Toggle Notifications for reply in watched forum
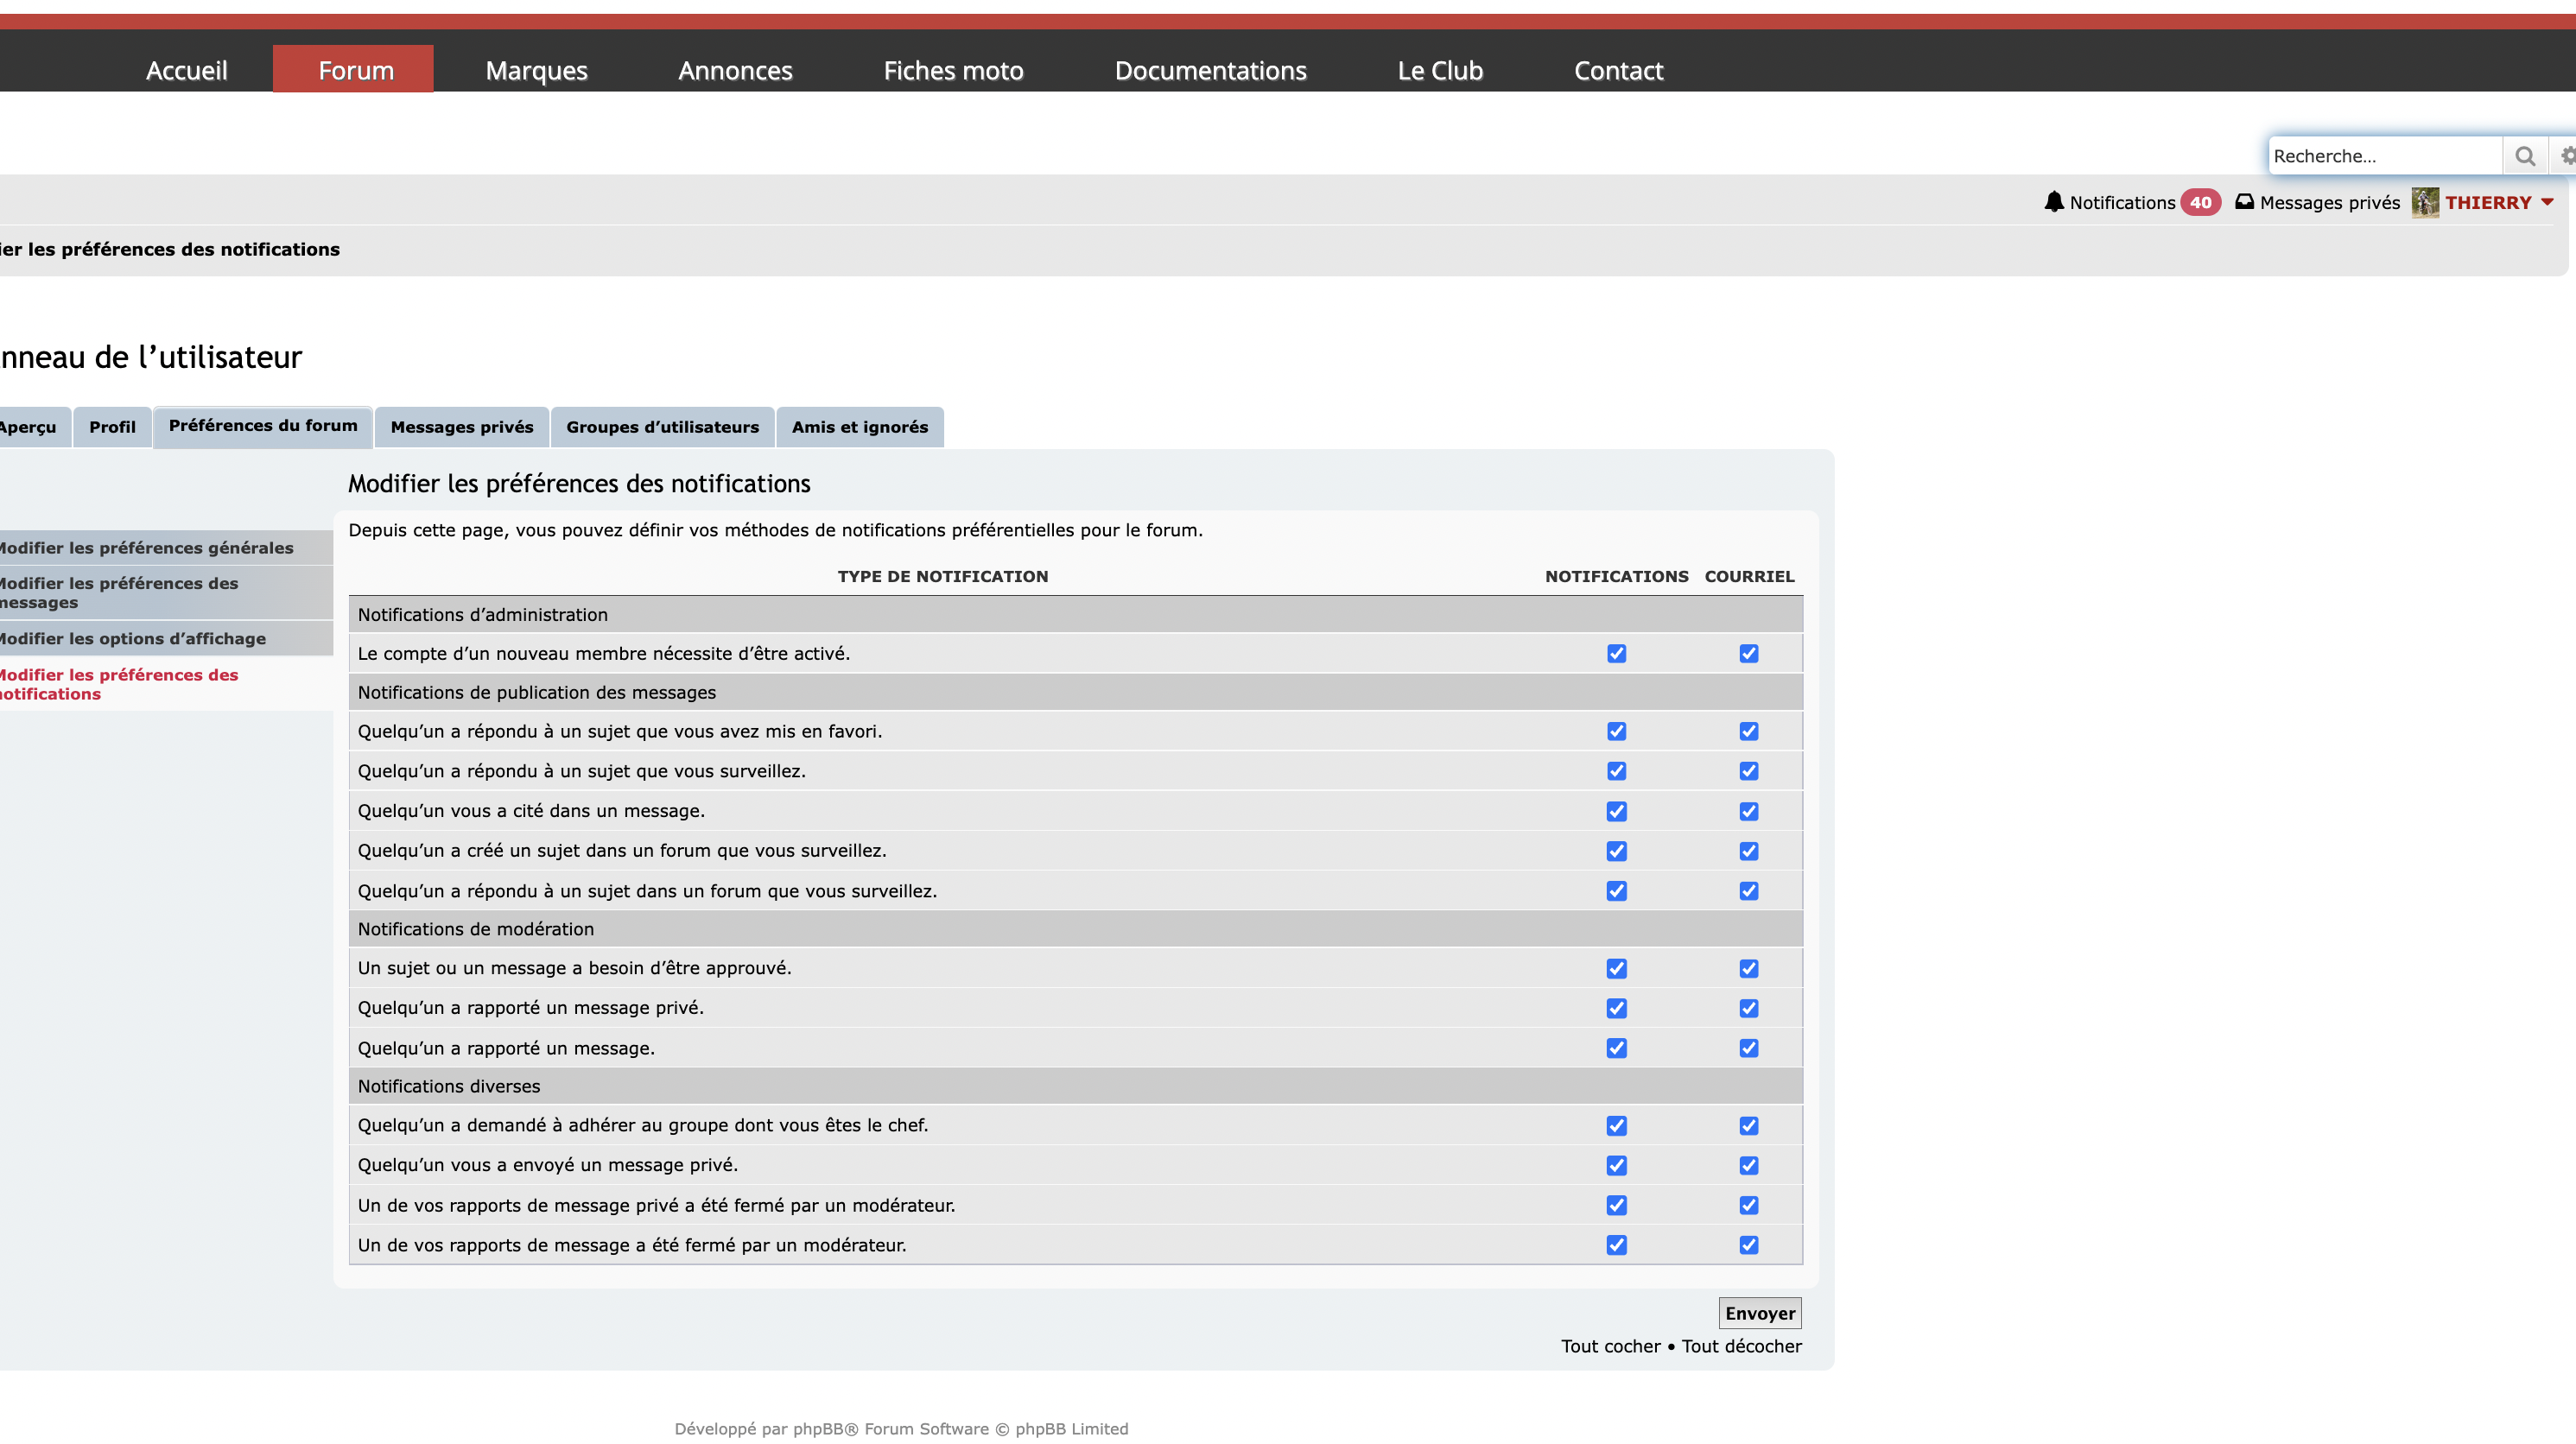Viewport: 2576px width, 1444px height. 1616,890
